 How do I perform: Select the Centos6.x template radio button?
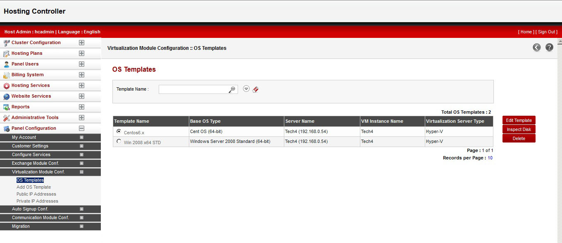[119, 131]
